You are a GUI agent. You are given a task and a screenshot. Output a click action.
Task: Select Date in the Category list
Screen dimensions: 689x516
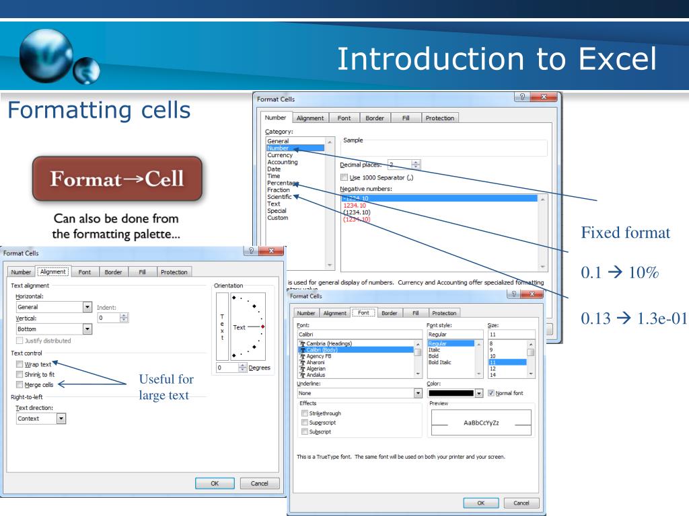click(x=274, y=169)
